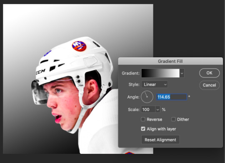Viewport: 225px width, 163px height.
Task: Enable the Dither checkbox
Action: (x=173, y=119)
